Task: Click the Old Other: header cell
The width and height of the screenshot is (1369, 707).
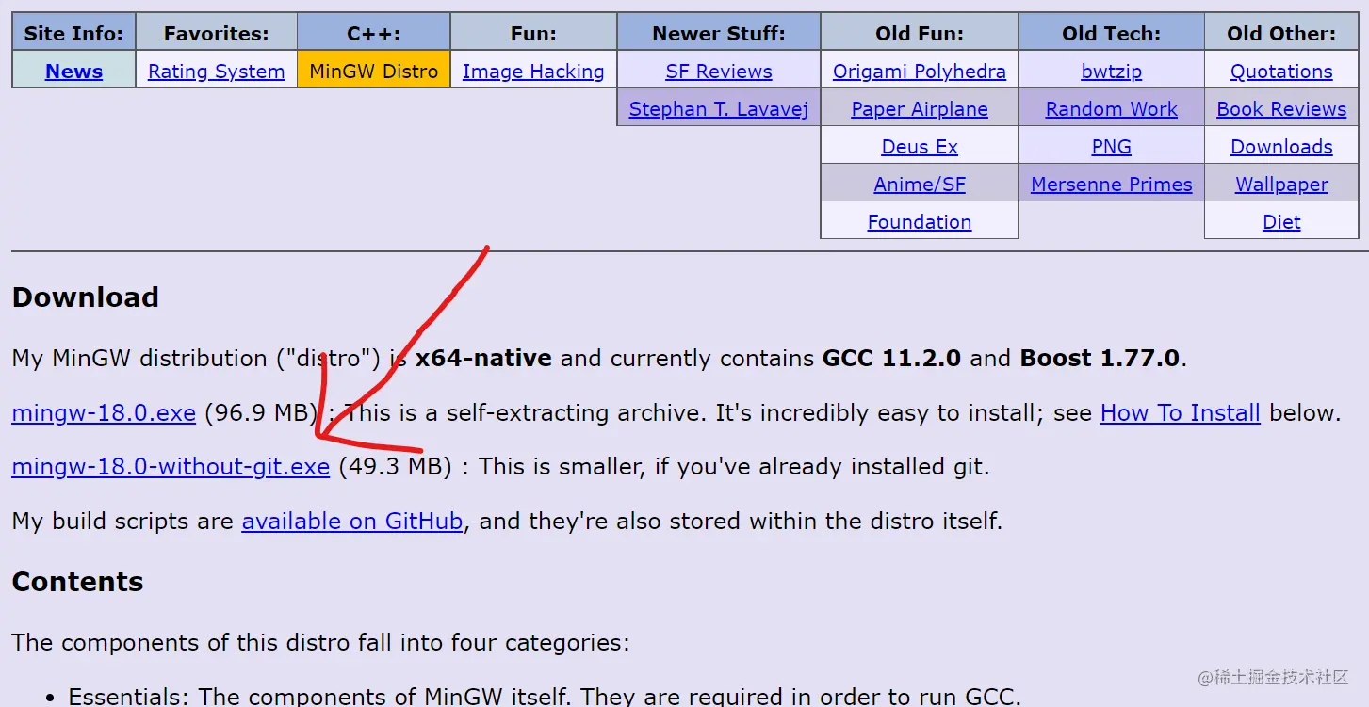Action: click(x=1281, y=33)
